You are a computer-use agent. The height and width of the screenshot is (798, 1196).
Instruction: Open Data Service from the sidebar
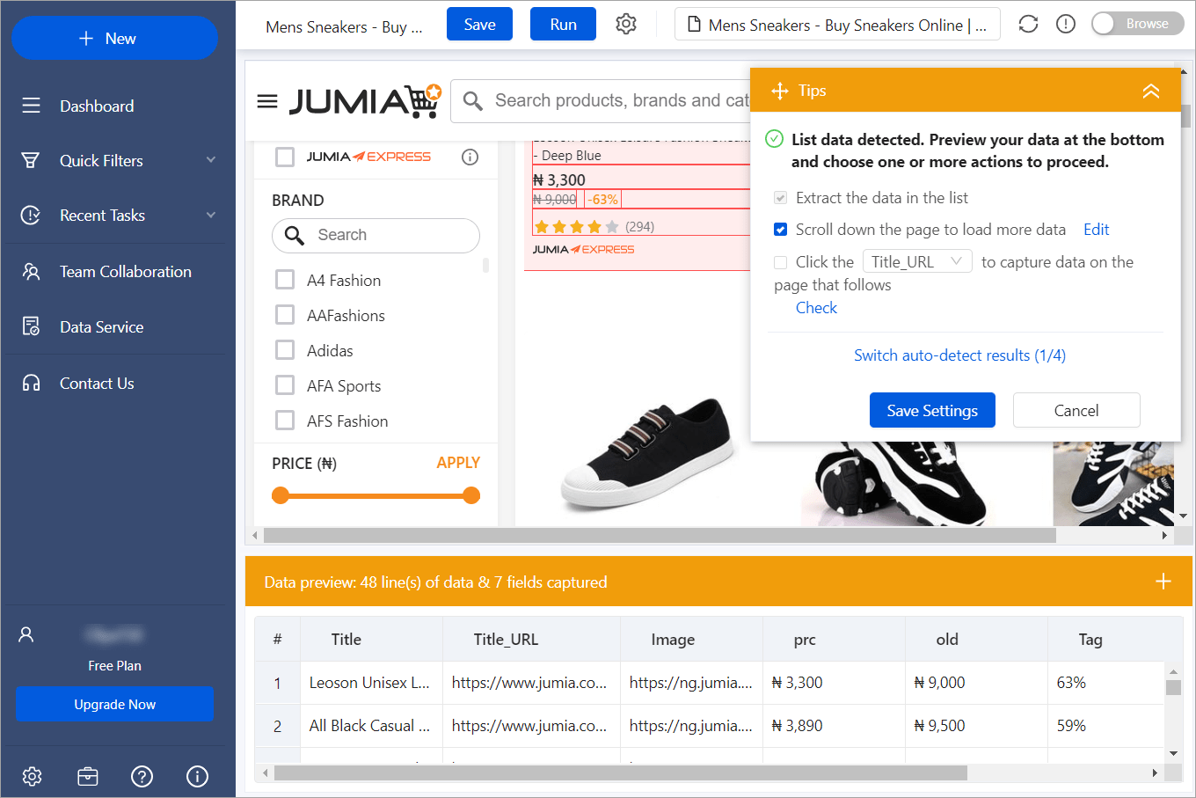pos(101,326)
